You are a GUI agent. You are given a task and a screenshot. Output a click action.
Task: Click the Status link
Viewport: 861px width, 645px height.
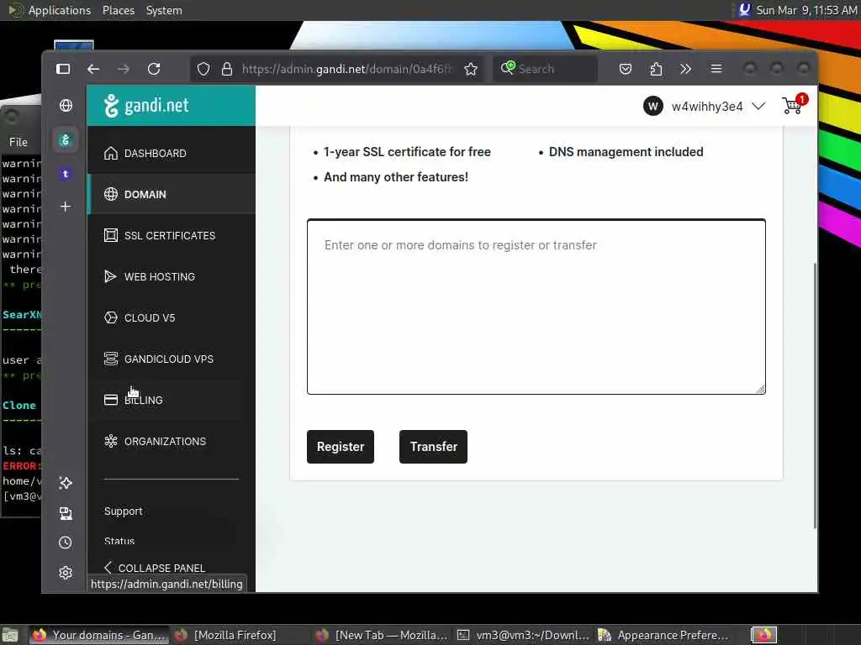(119, 541)
